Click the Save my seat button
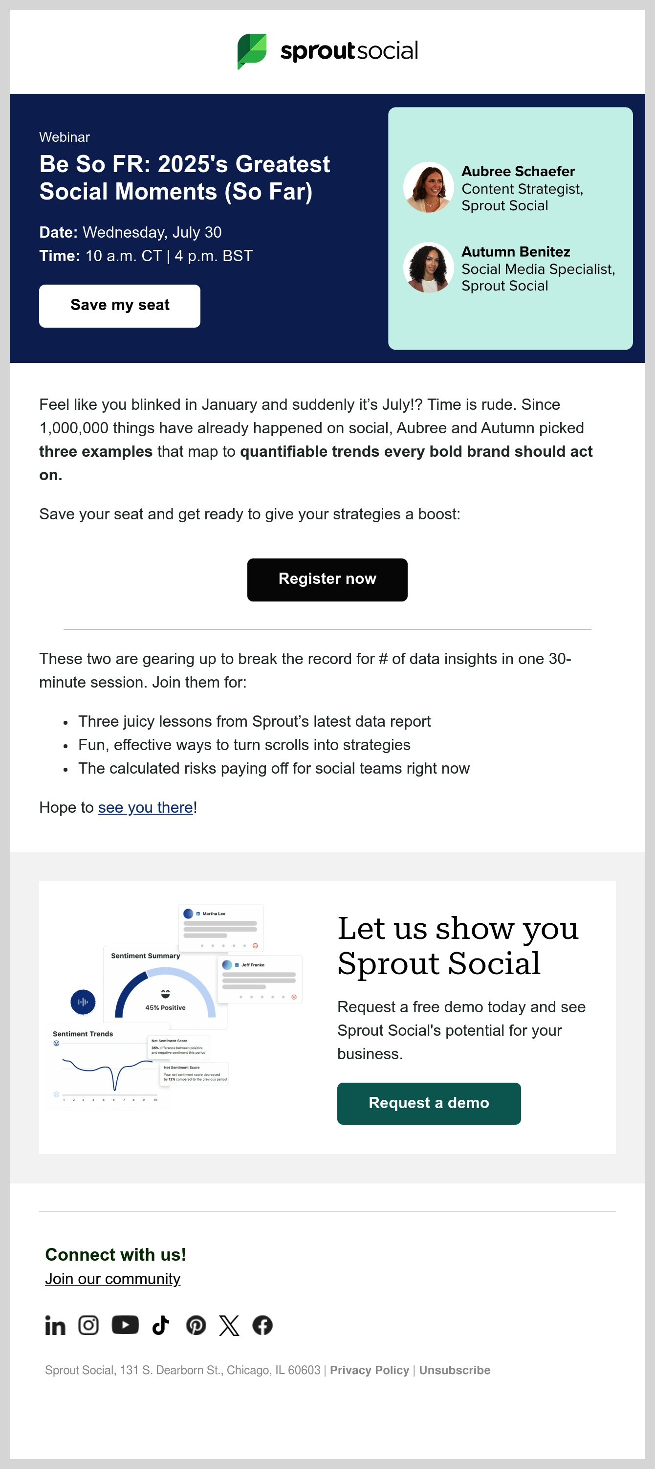 pyautogui.click(x=120, y=306)
